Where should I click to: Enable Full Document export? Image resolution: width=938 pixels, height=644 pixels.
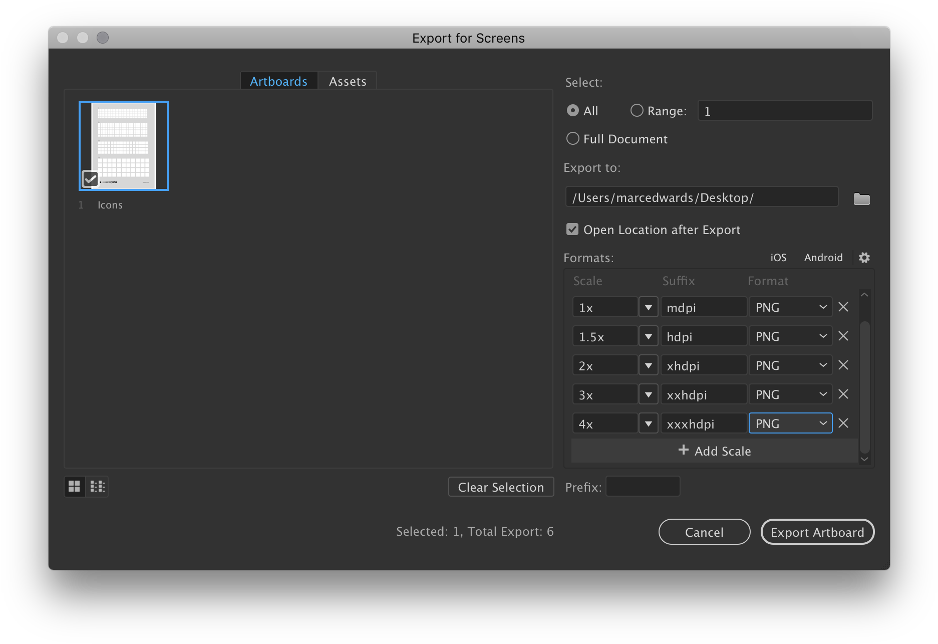pos(572,139)
